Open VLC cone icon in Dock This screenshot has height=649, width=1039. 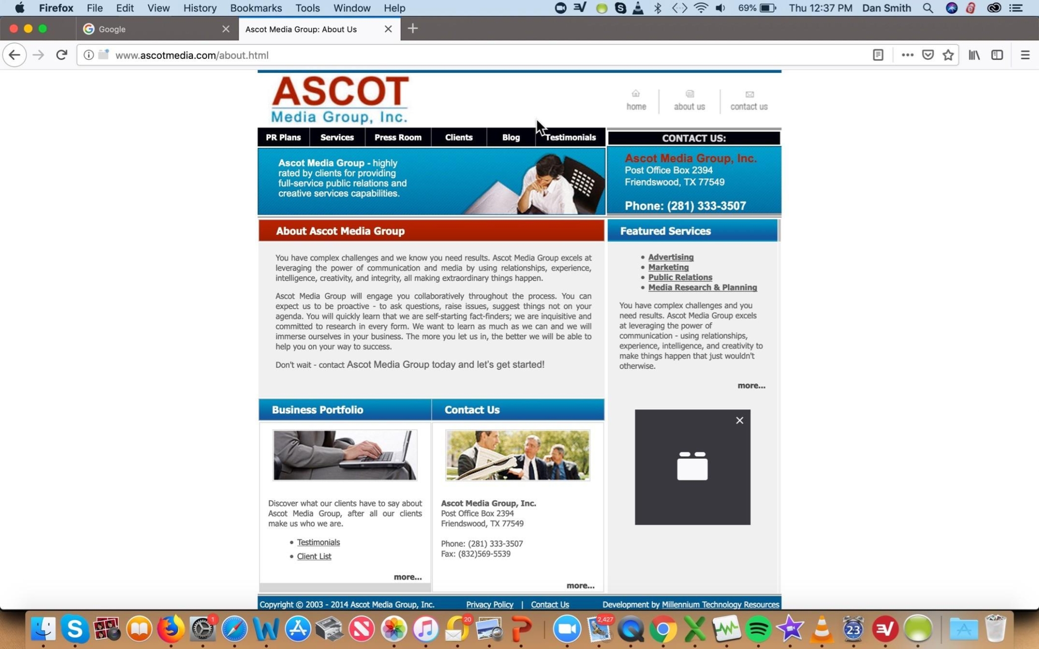(822, 629)
